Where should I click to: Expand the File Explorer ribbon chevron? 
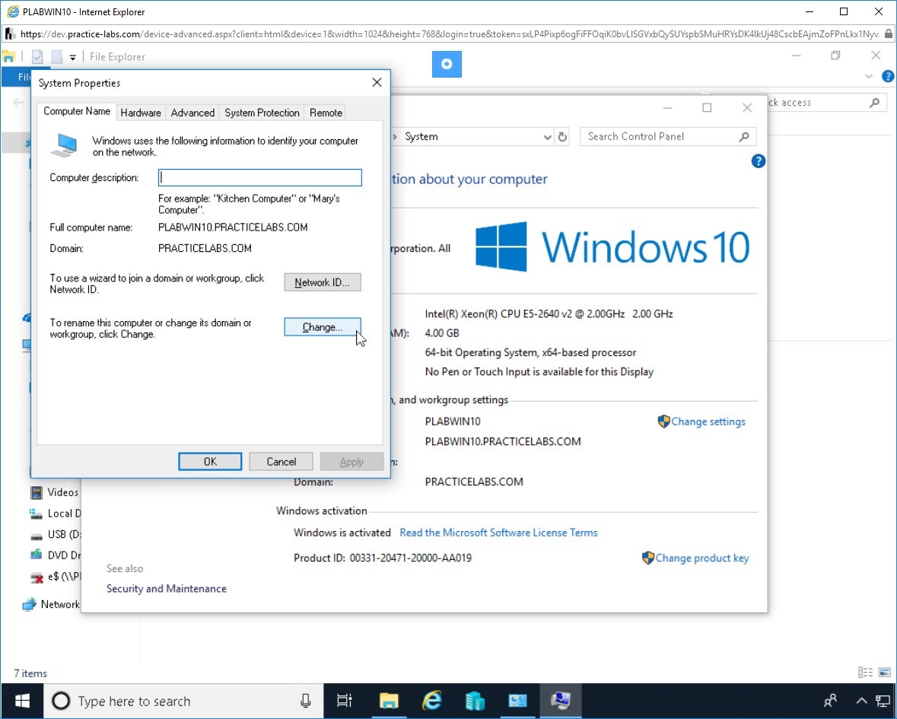[x=869, y=76]
